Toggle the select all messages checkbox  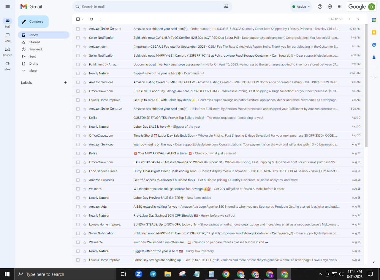pos(78,19)
